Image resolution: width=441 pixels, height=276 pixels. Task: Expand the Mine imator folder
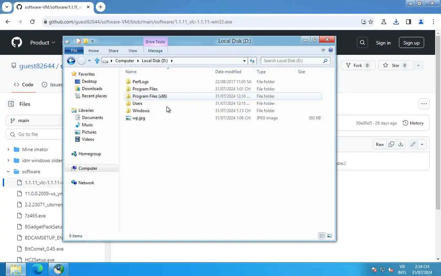tap(8, 149)
